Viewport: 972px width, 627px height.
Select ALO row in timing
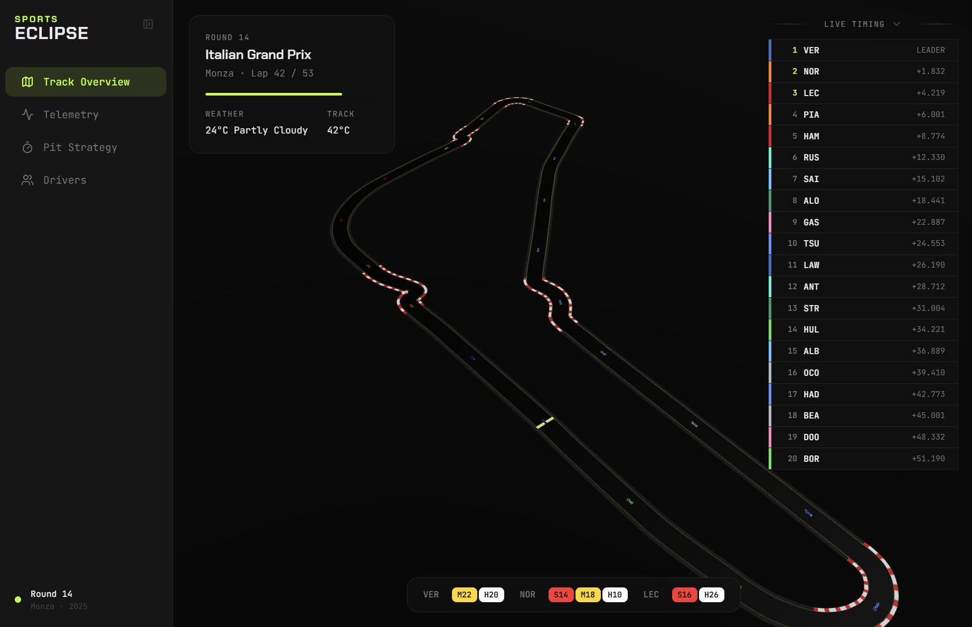[x=863, y=201]
